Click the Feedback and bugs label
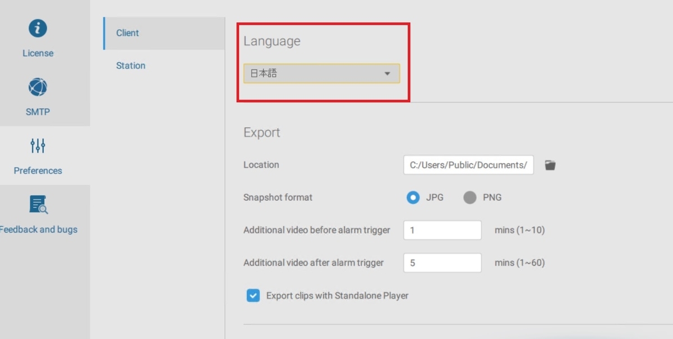This screenshot has height=339, width=673. coord(39,230)
